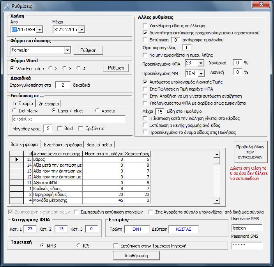274x267 pixels.
Task: Uncheck 'Δυνατότητα εκτύπωσης προχρονολογιμένου παραστατικού'
Action: click(x=145, y=33)
